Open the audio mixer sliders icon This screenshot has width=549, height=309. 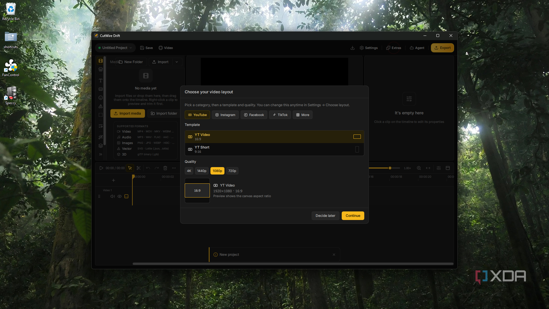(x=438, y=168)
